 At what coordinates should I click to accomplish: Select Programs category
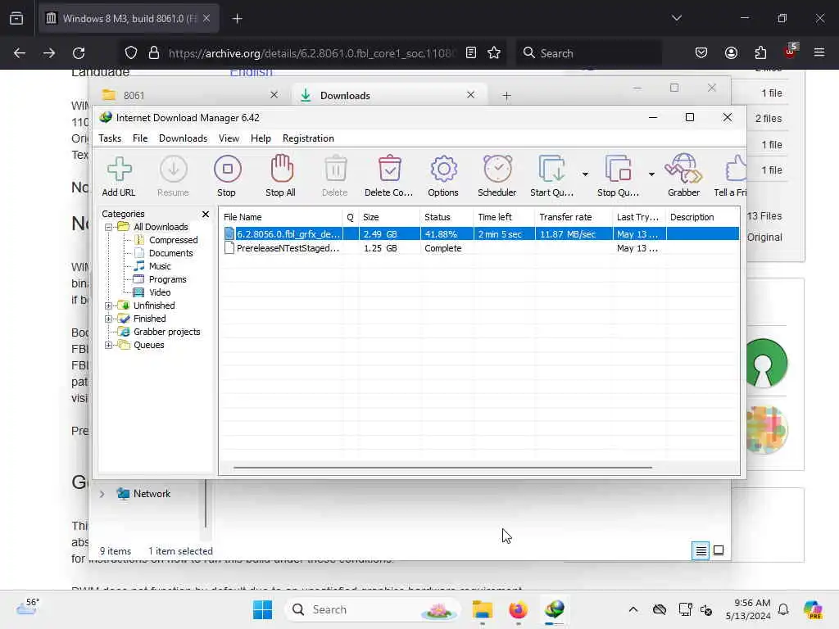point(167,279)
